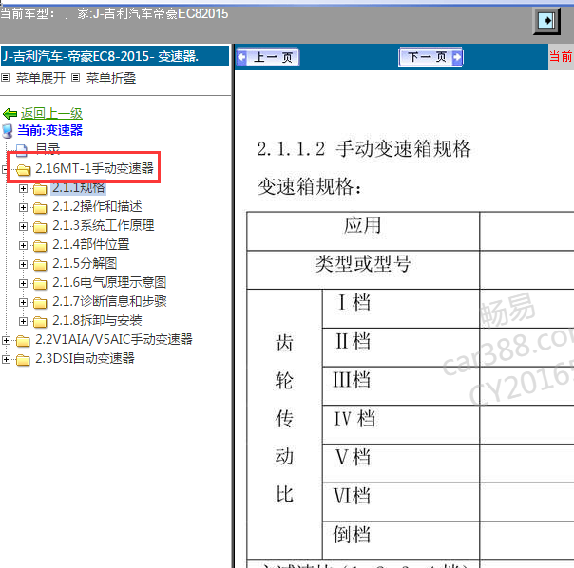Select the 2.1.8拆卸与安装 item
Screen dimensions: 574x568
point(97,321)
